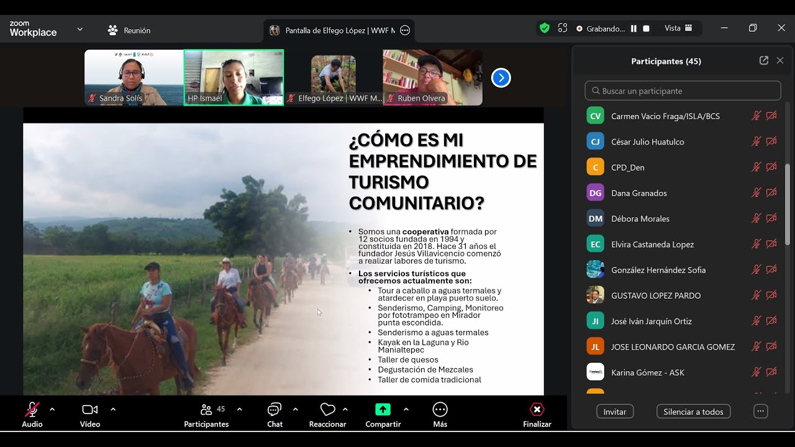Click Silenciar a todos button
The height and width of the screenshot is (447, 795).
[x=693, y=412]
